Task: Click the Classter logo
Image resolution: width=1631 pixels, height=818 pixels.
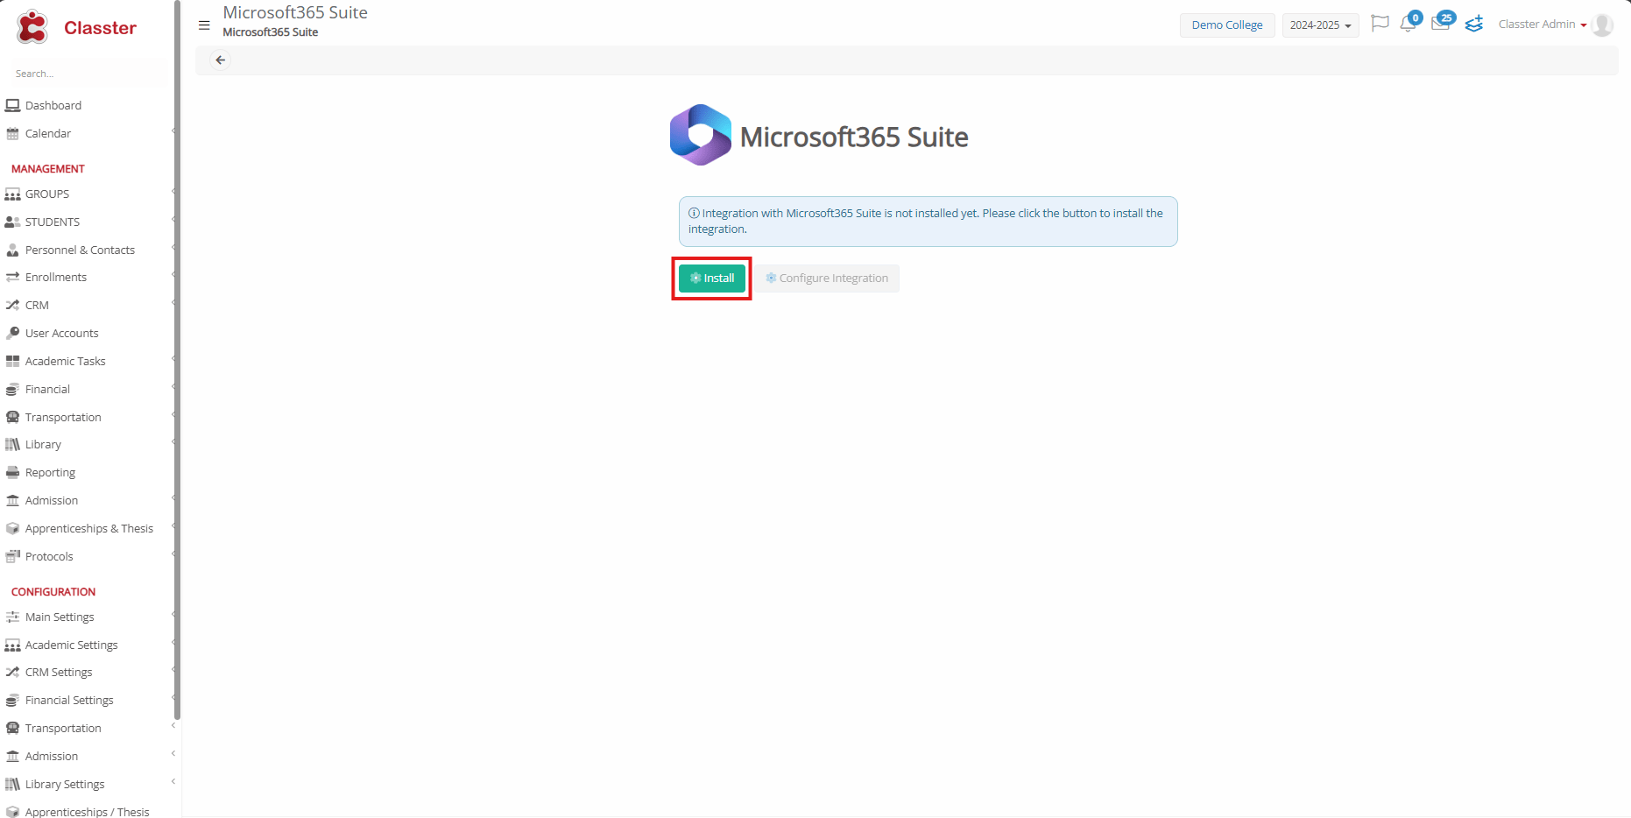Action: point(75,27)
